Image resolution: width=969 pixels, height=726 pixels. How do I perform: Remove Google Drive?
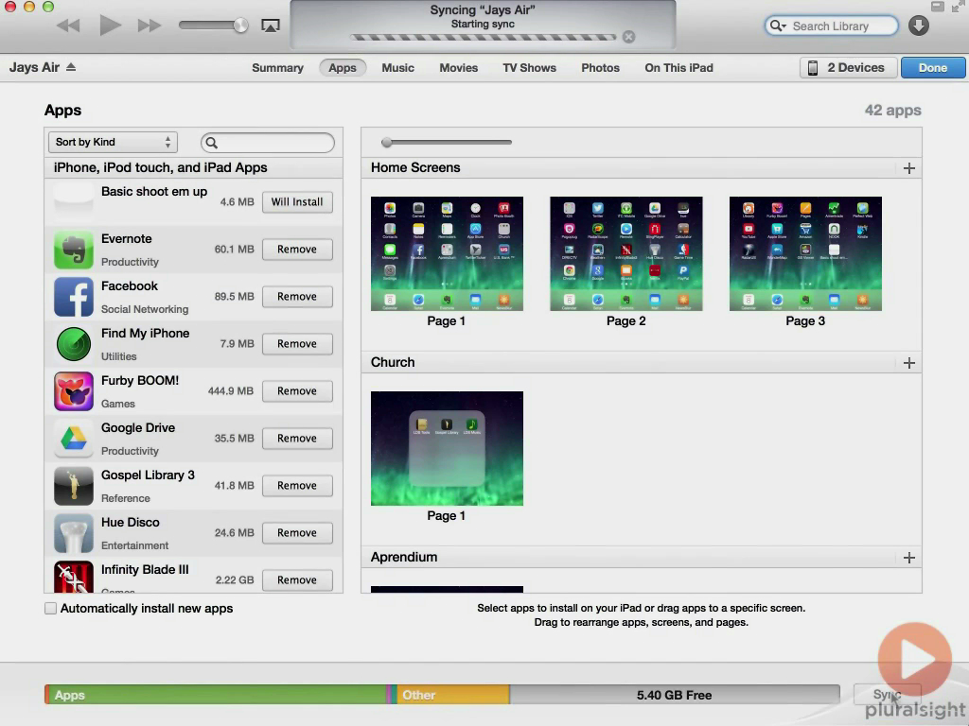coord(297,439)
